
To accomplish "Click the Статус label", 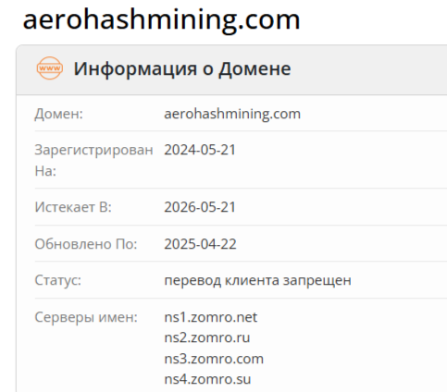I will click(57, 280).
